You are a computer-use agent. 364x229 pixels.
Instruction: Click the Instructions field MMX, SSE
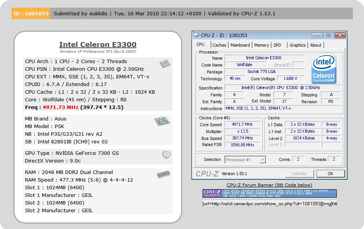[283, 108]
